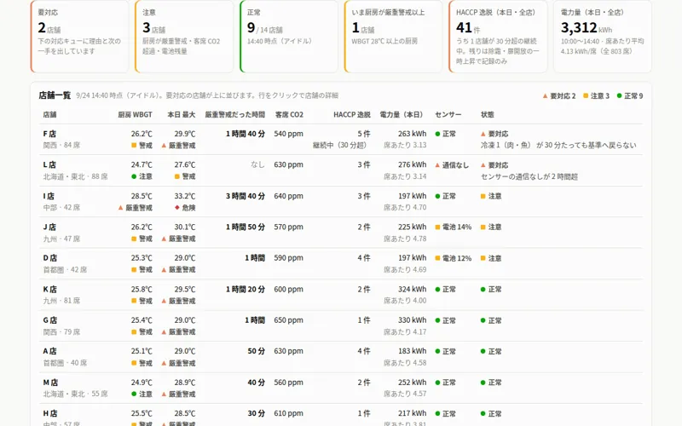Click the 324 kWh value in K店 row

[x=413, y=289]
